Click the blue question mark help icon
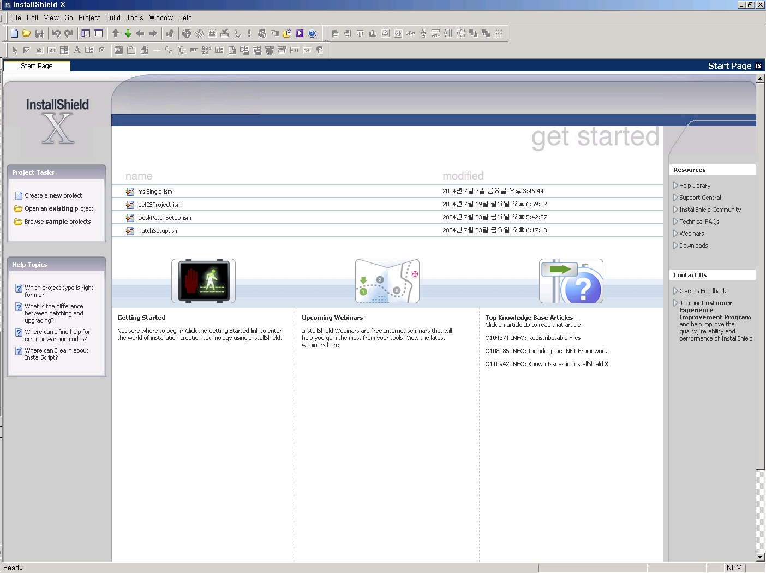 312,33
